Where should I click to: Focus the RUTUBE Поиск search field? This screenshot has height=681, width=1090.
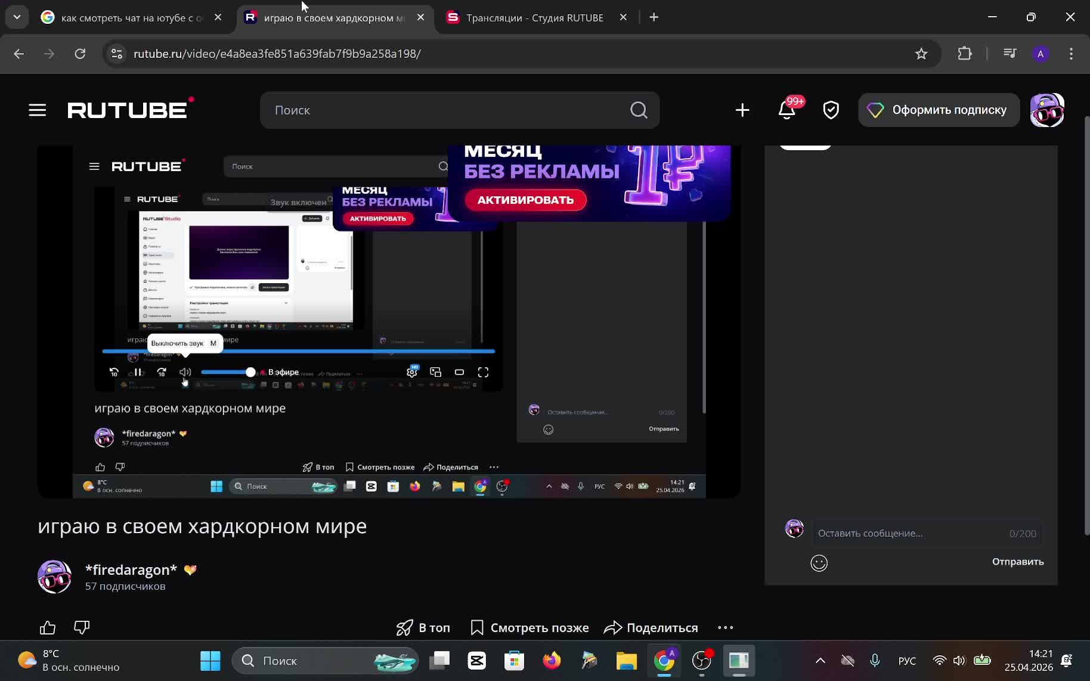459,110
